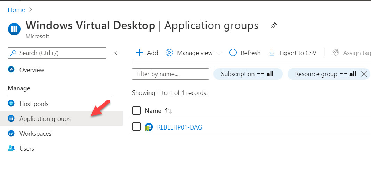This screenshot has width=371, height=187.
Task: Click the Host pools icon
Action: (11, 104)
